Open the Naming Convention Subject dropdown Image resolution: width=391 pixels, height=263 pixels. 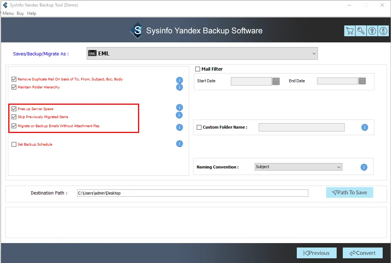click(298, 167)
